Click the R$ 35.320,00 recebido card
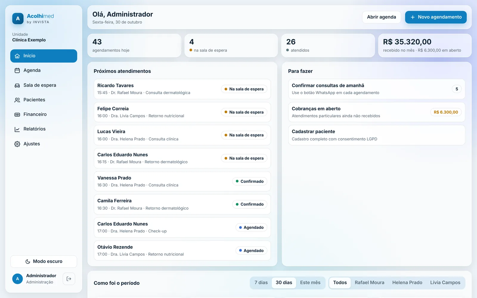477x298 pixels. tap(425, 46)
